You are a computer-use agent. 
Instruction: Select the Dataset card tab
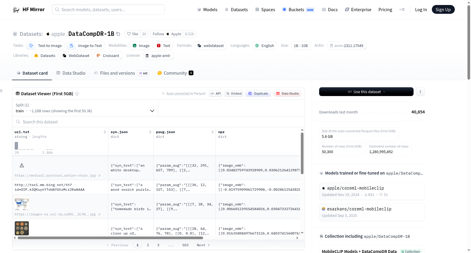32,73
